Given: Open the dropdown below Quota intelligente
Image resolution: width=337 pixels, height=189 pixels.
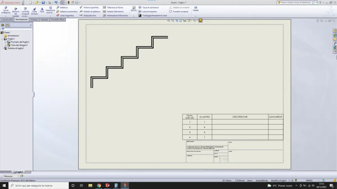Looking at the screenshot, I should [x=6, y=16].
